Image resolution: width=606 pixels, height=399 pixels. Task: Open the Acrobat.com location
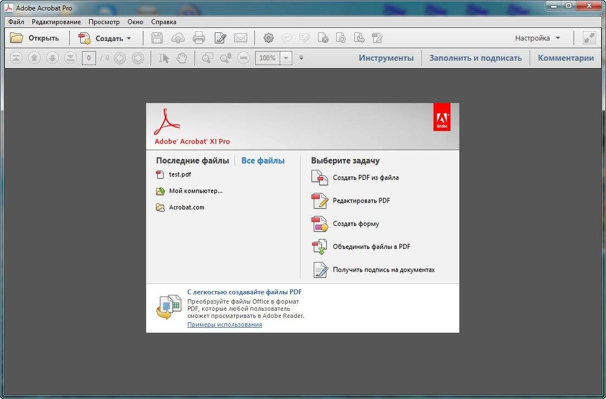180,207
